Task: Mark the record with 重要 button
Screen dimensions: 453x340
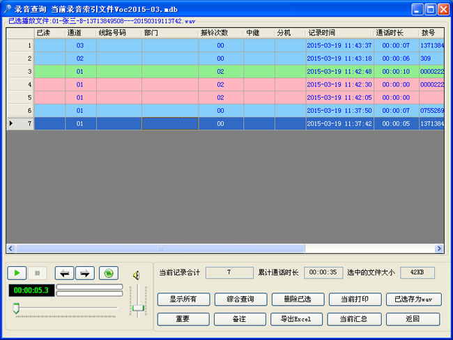Action: pos(183,319)
